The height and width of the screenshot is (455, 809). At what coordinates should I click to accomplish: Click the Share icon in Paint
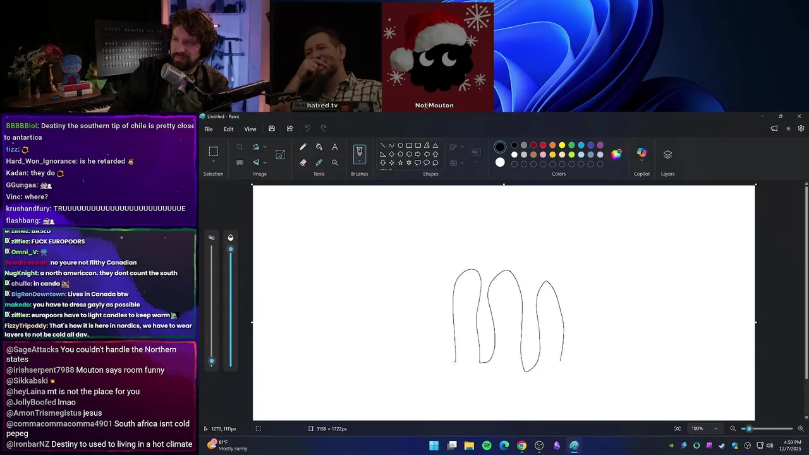(289, 129)
